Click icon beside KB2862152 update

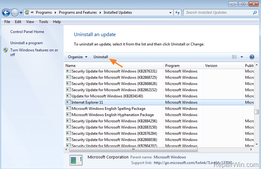69,90
